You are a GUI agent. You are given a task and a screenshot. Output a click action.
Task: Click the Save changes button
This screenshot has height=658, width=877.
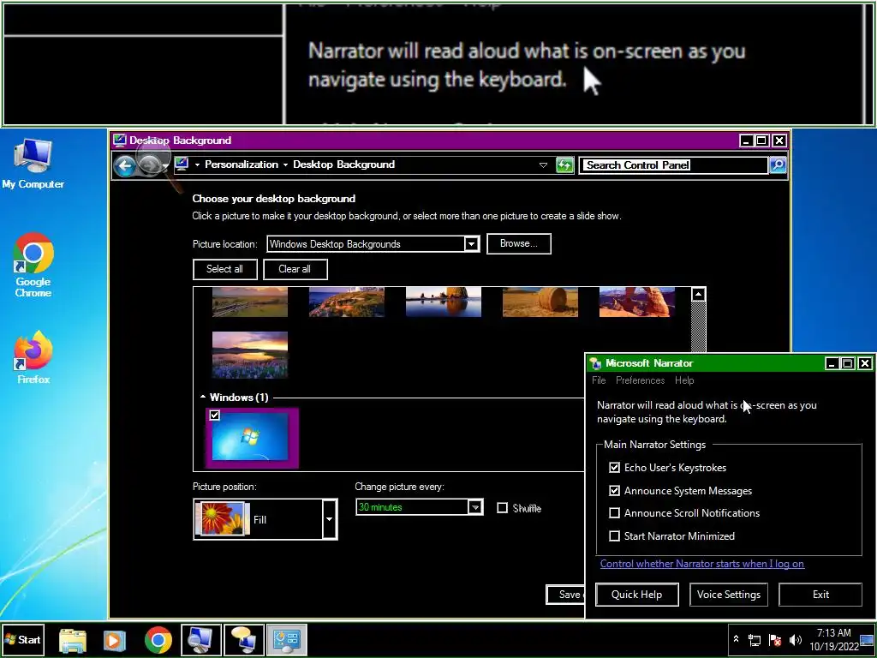[565, 595]
